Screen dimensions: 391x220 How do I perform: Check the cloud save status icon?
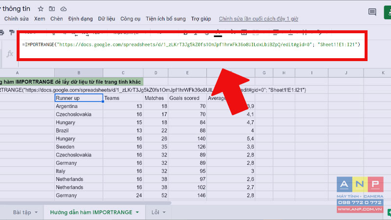click(x=64, y=9)
